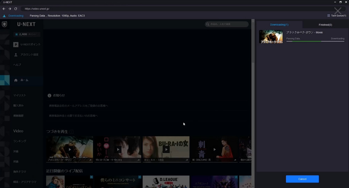Click the info icon next to つづきを再生

click(72, 132)
